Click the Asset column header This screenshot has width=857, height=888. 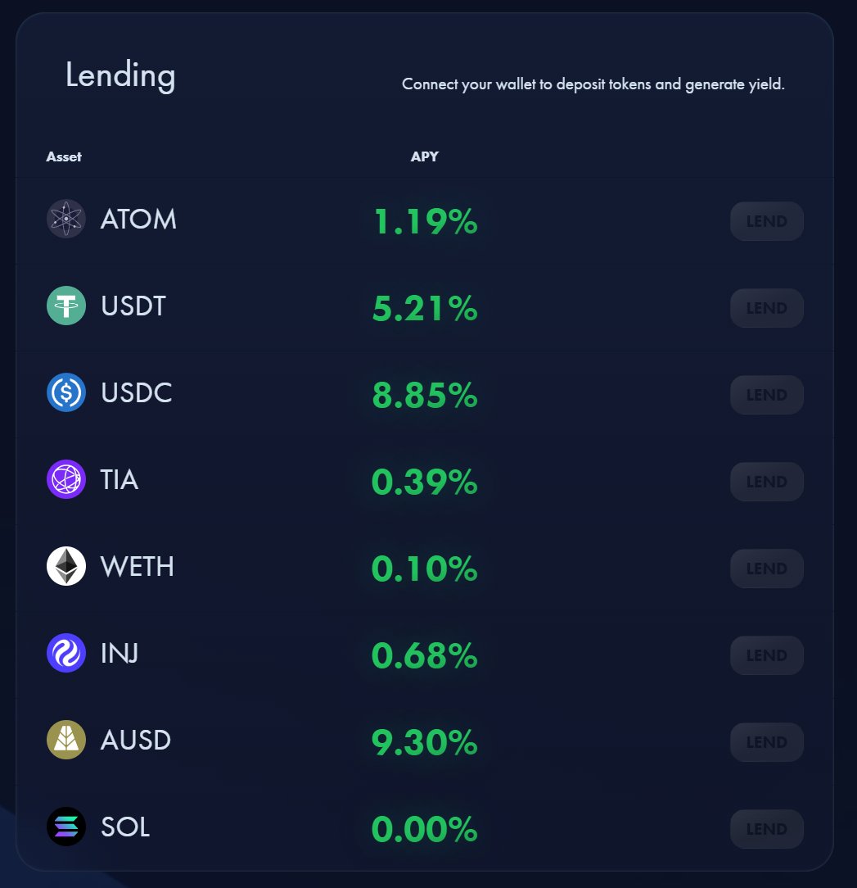64,156
